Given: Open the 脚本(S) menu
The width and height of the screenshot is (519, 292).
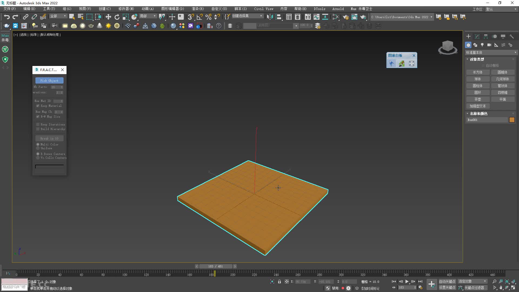Looking at the screenshot, I should 241,9.
